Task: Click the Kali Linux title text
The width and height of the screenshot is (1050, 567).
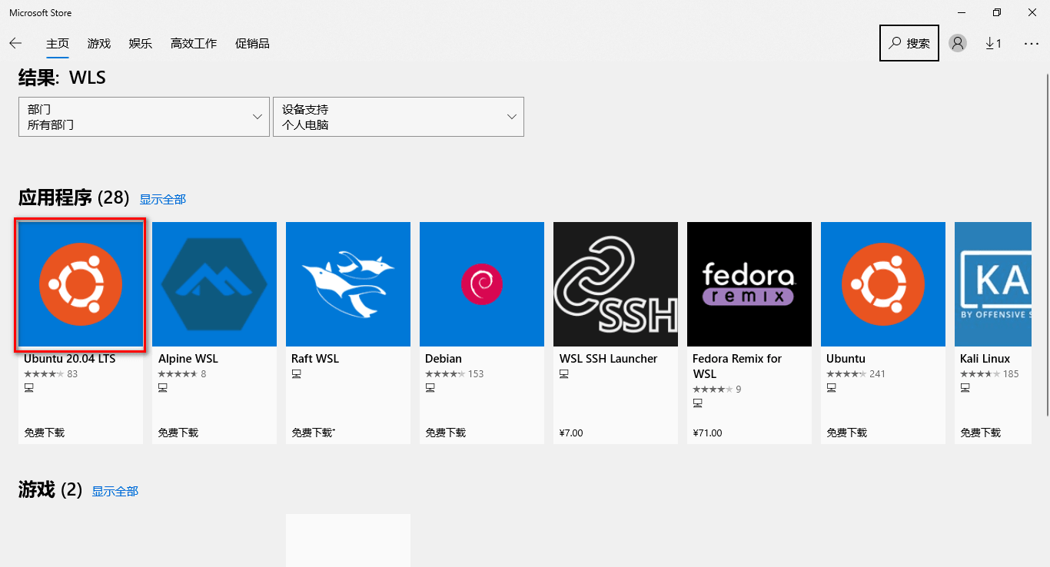Action: click(x=985, y=359)
